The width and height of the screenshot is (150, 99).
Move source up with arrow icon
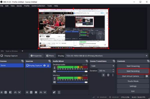tap(41, 92)
